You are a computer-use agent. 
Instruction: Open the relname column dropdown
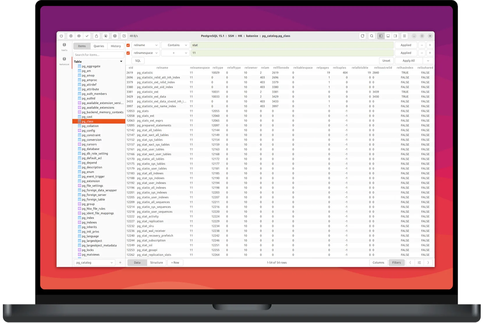(x=146, y=45)
